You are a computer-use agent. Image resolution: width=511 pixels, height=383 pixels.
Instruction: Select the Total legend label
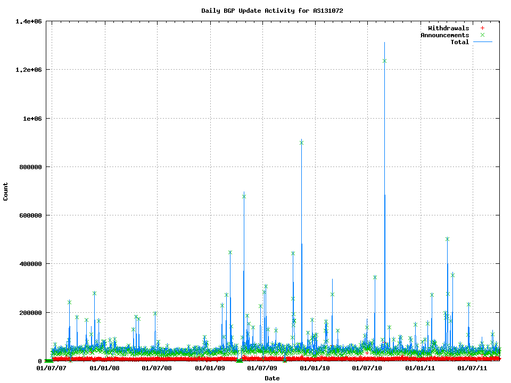[459, 42]
